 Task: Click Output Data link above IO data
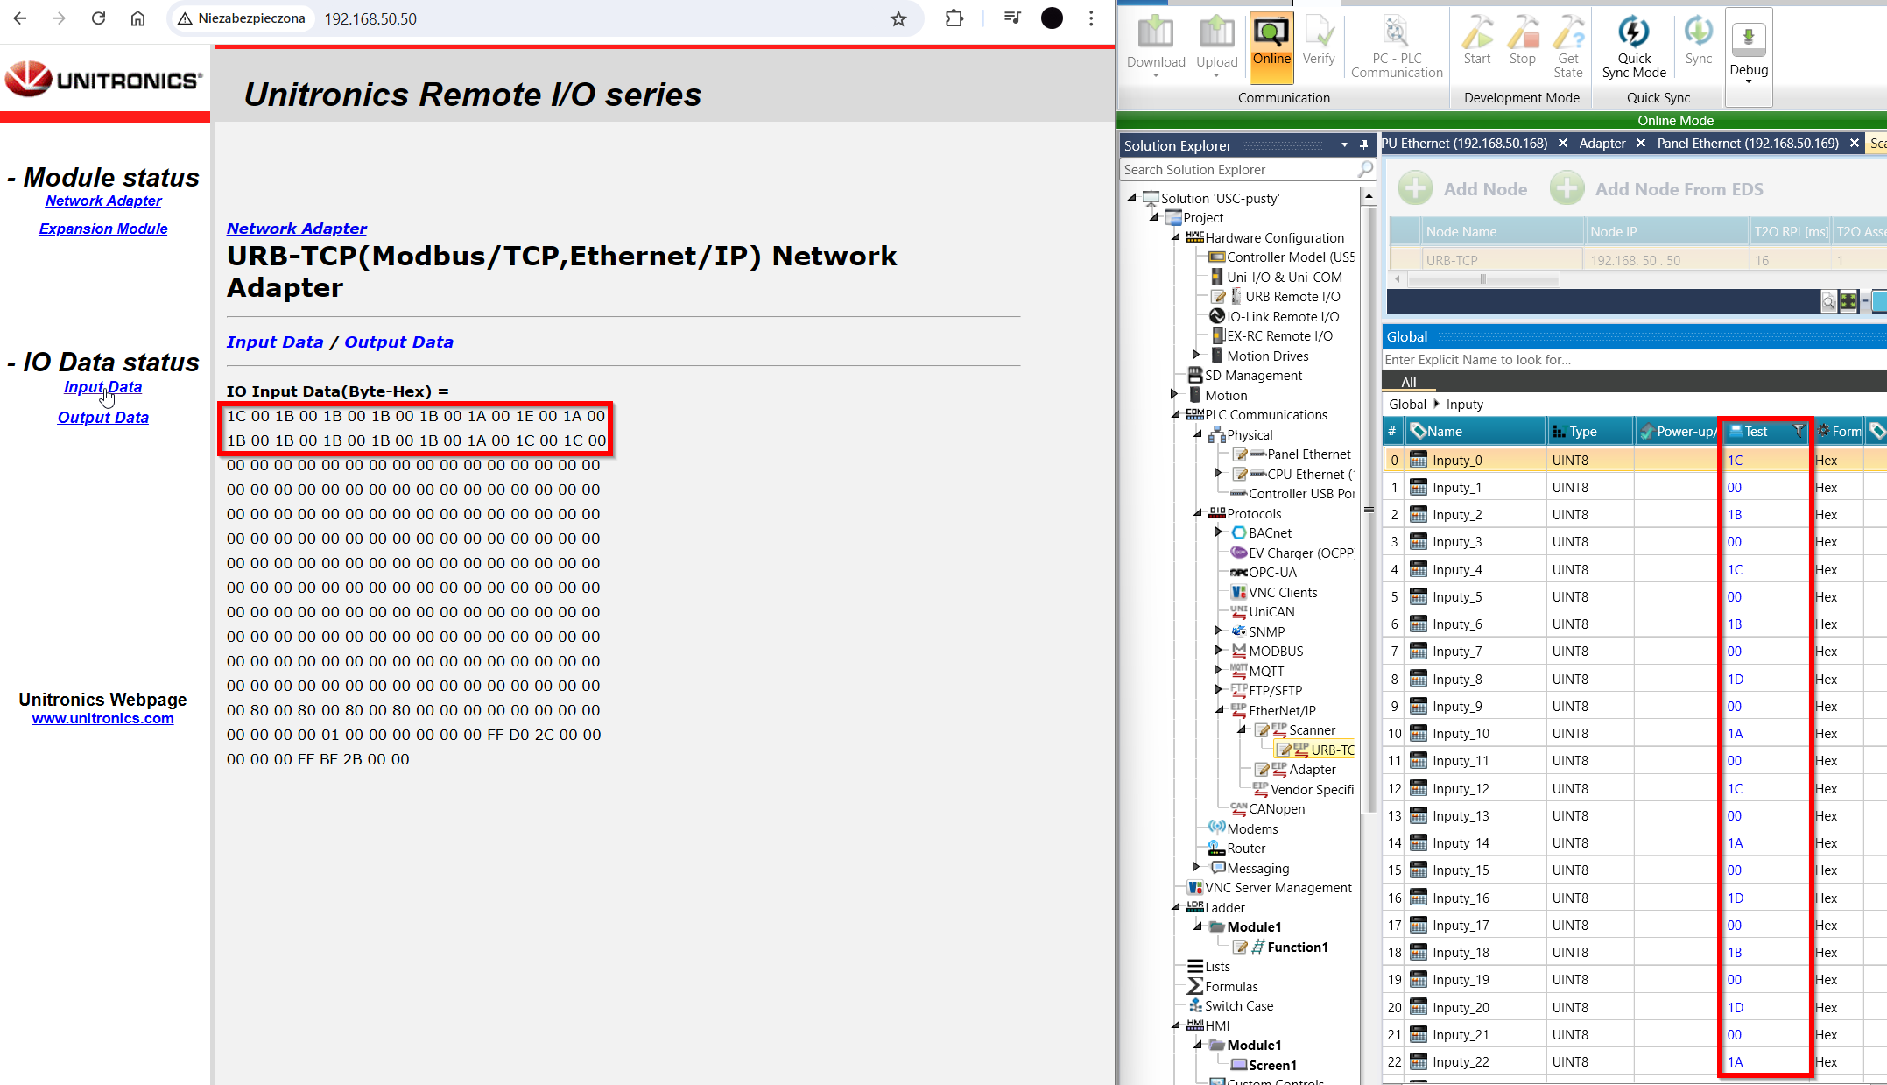tap(398, 342)
